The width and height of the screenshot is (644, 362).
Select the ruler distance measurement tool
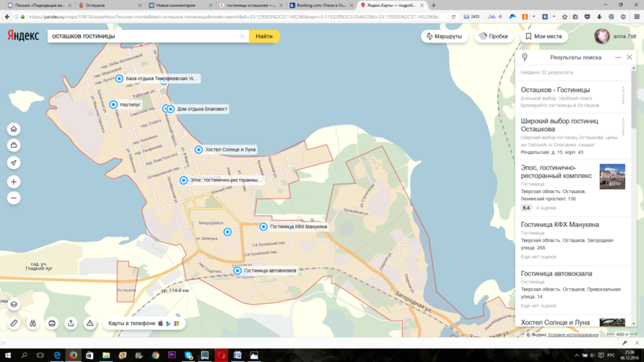(x=13, y=324)
